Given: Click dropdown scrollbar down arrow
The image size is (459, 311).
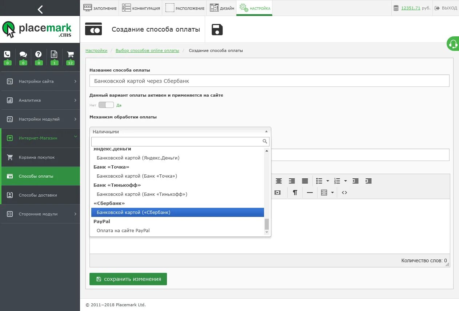Looking at the screenshot, I should pyautogui.click(x=267, y=232).
